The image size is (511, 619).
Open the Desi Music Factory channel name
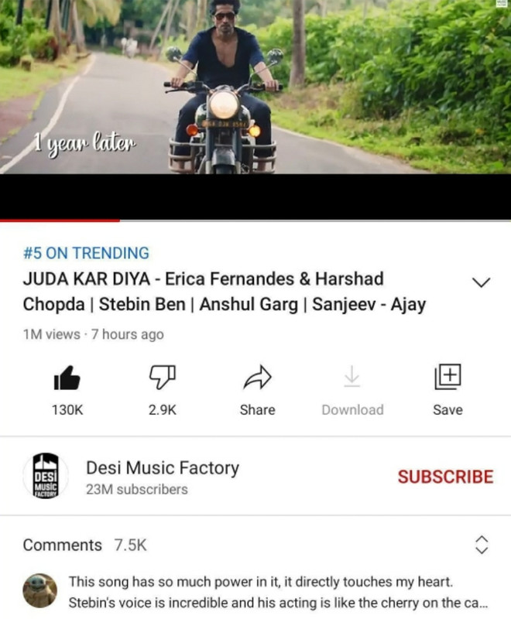(x=163, y=468)
